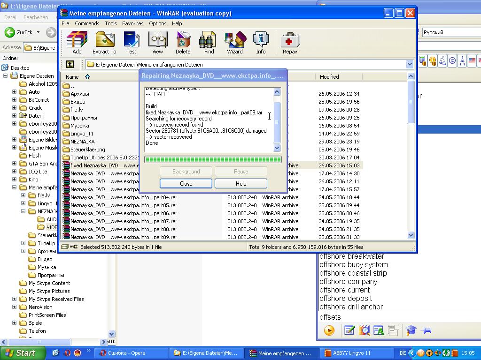Click the DE language indicator in tray

tap(403, 353)
